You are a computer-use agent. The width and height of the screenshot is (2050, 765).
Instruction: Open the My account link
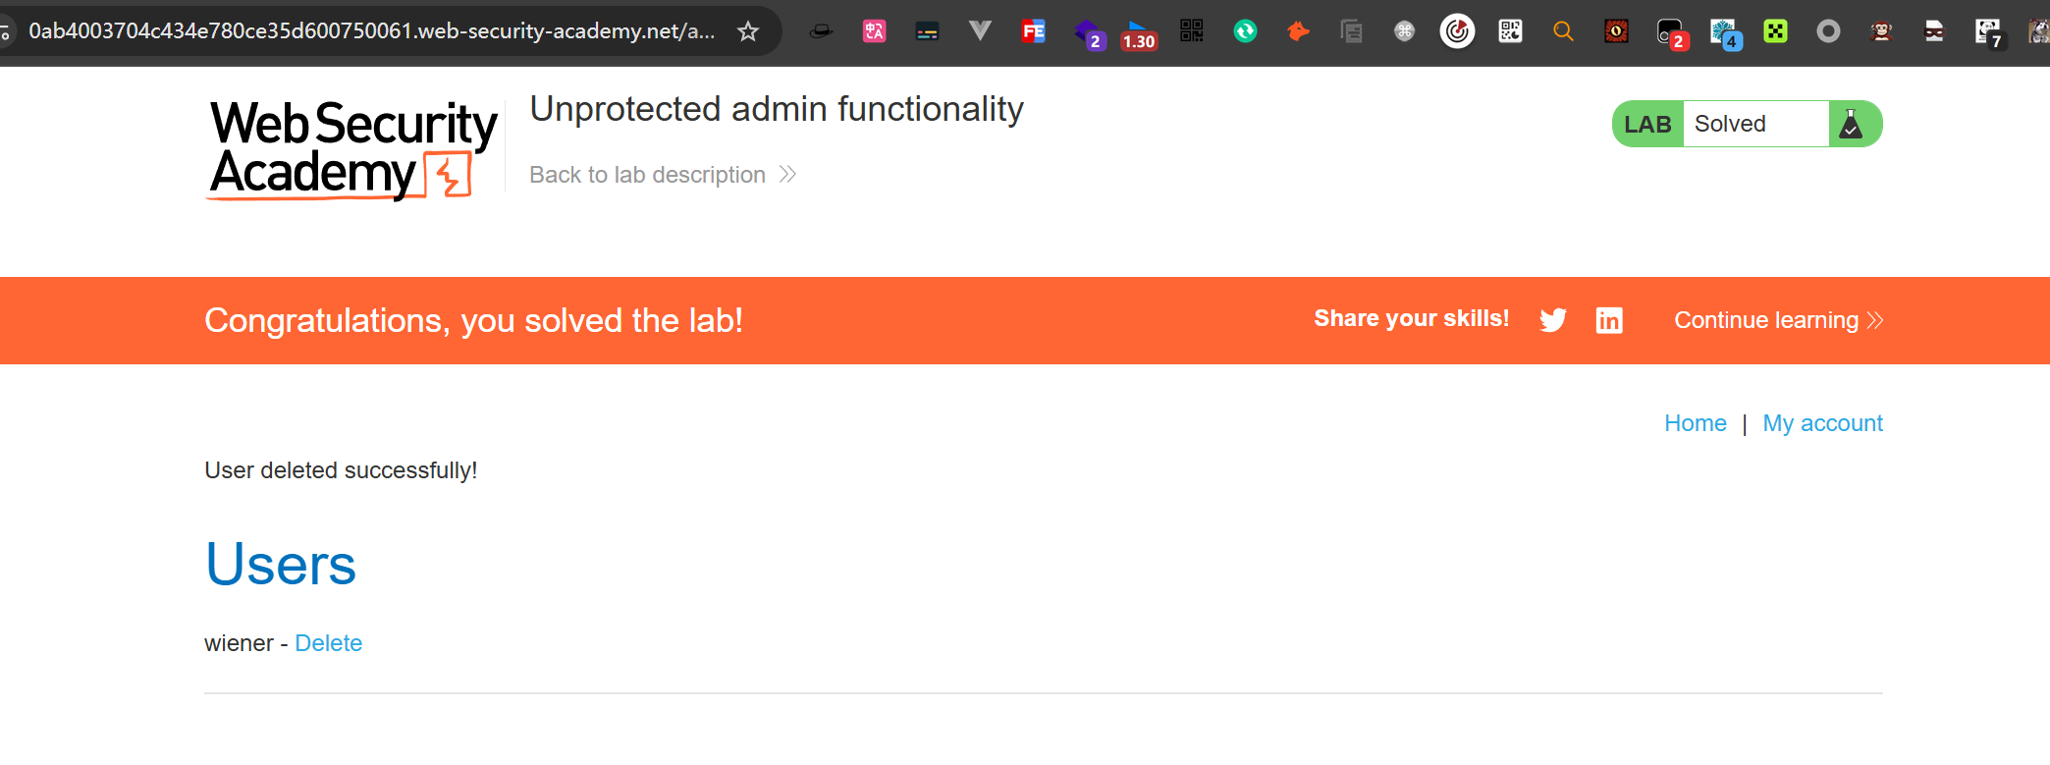[1822, 423]
